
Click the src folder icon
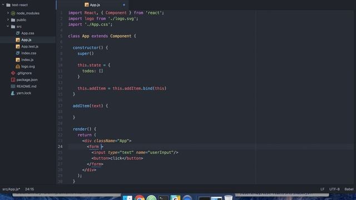pyautogui.click(x=13, y=27)
